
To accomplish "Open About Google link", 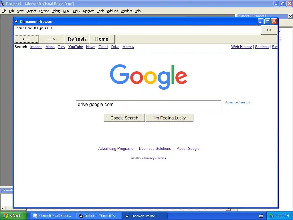I will 188,149.
